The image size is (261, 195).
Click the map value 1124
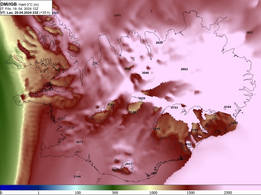coord(133,112)
